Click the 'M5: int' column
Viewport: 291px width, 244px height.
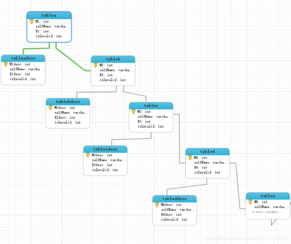tap(261, 202)
